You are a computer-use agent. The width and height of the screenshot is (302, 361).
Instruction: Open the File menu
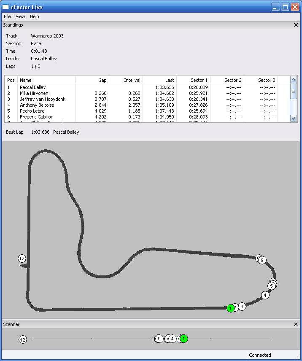(x=7, y=16)
